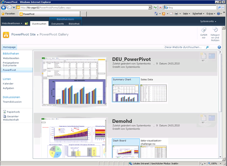
Task: Select the Durchsuchen ribbon tab
Action: (39, 24)
